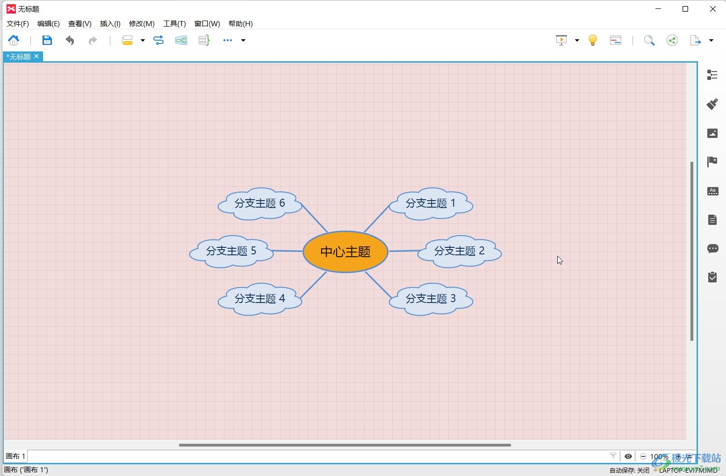Open the 帮助(H) menu

[x=241, y=24]
